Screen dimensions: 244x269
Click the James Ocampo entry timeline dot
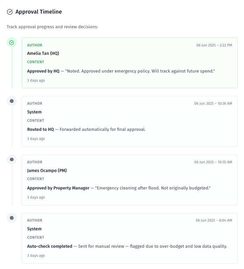click(12, 159)
